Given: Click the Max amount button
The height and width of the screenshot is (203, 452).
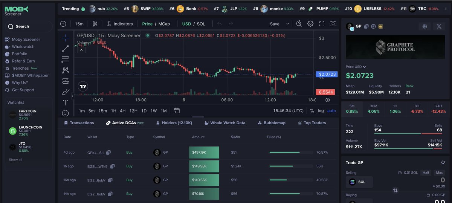Looking at the screenshot, I should [x=439, y=172].
